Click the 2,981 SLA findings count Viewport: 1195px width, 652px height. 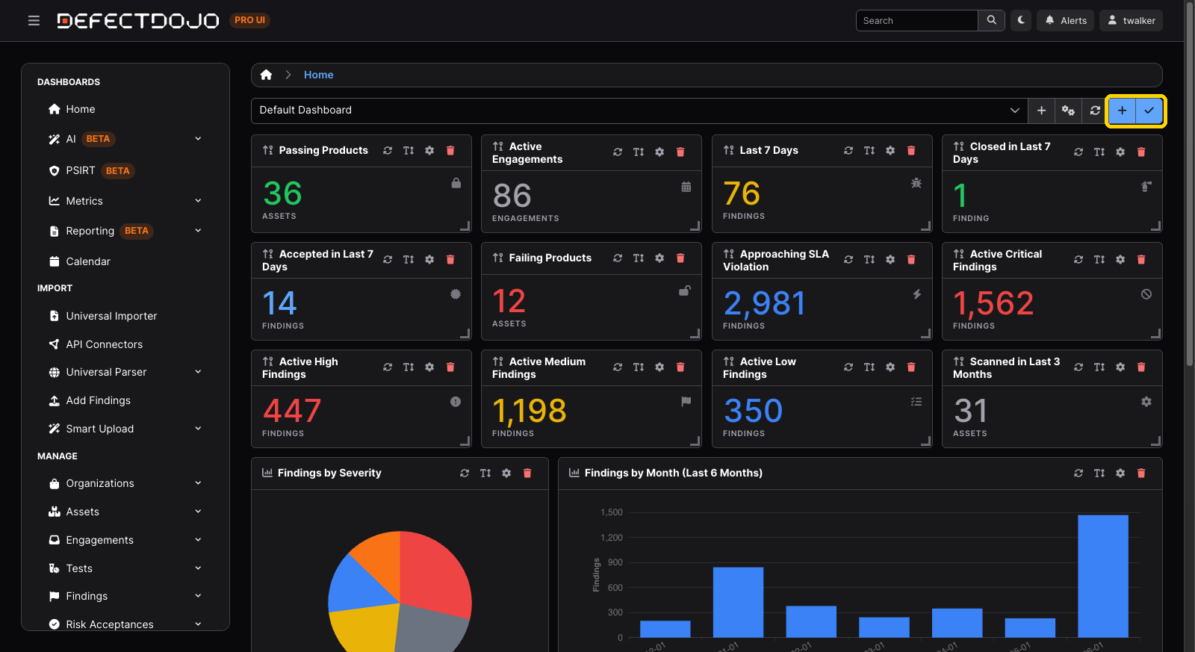tap(764, 303)
